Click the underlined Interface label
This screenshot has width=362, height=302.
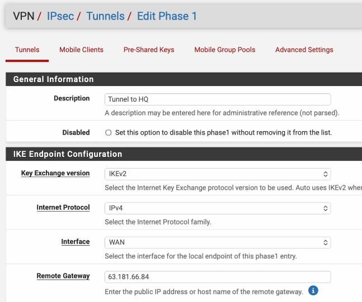[x=75, y=242]
